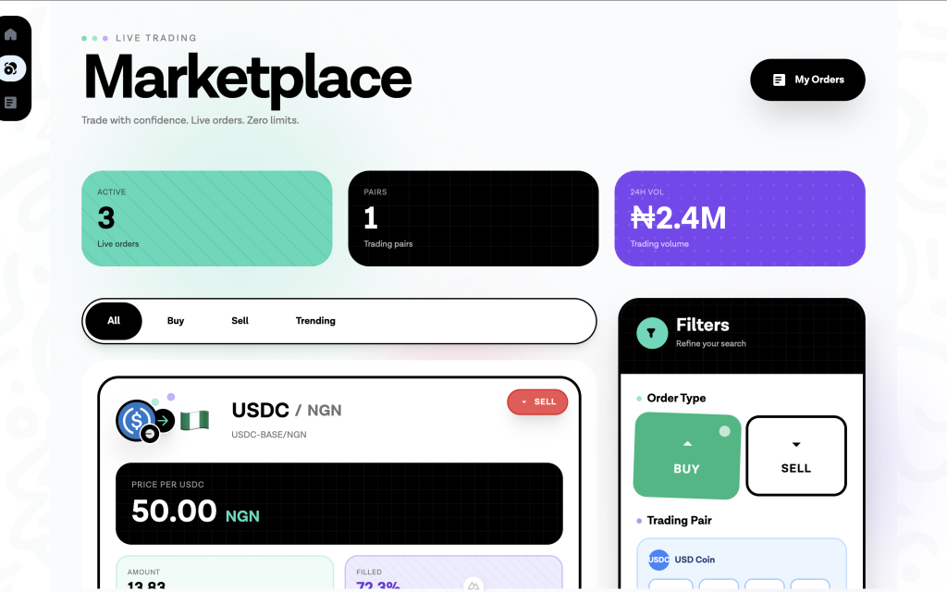Switch to the Sell tab
The image size is (947, 592).
tap(239, 320)
